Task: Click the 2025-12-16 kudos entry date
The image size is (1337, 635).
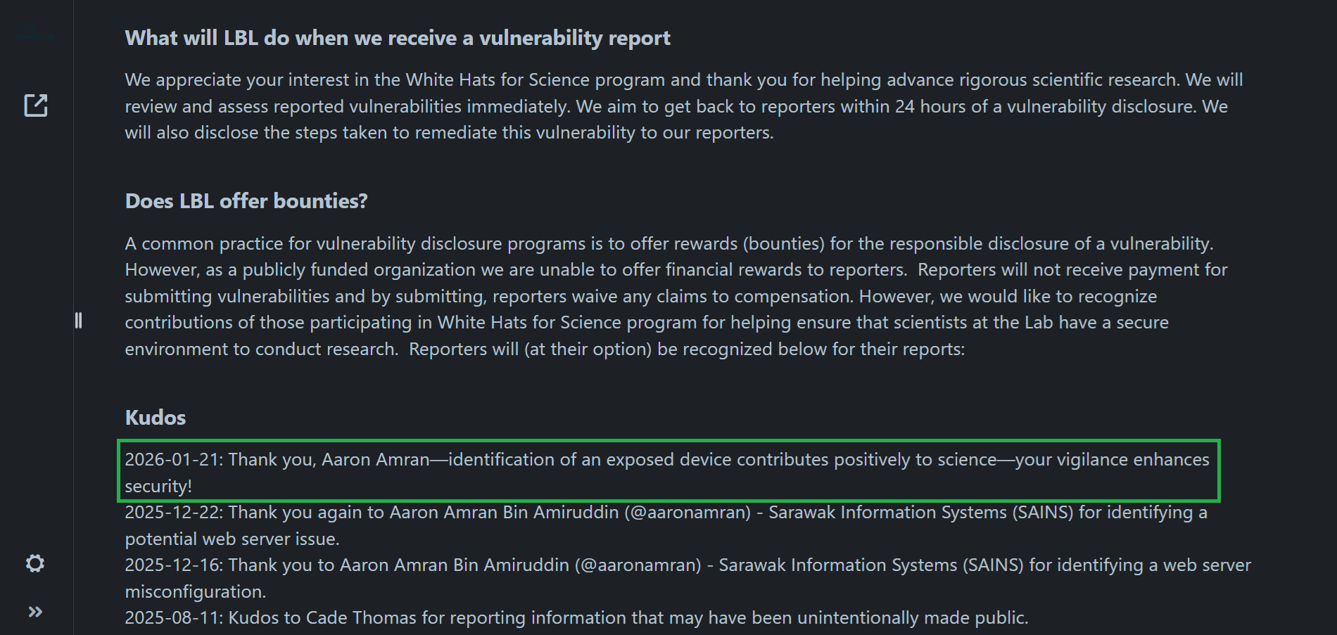Action: click(172, 565)
